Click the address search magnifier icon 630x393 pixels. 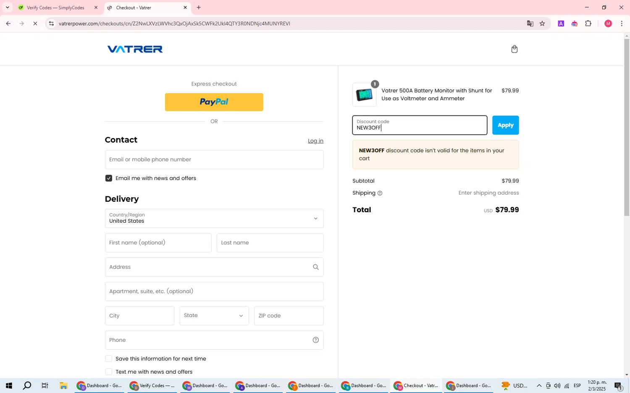[x=316, y=267]
